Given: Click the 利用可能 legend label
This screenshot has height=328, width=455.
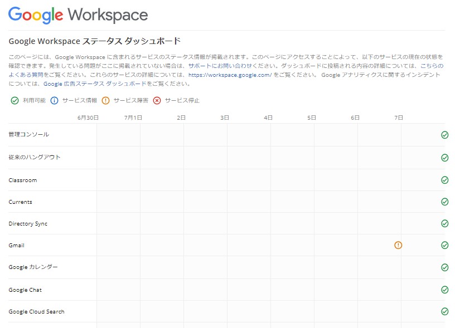Looking at the screenshot, I should pos(34,101).
